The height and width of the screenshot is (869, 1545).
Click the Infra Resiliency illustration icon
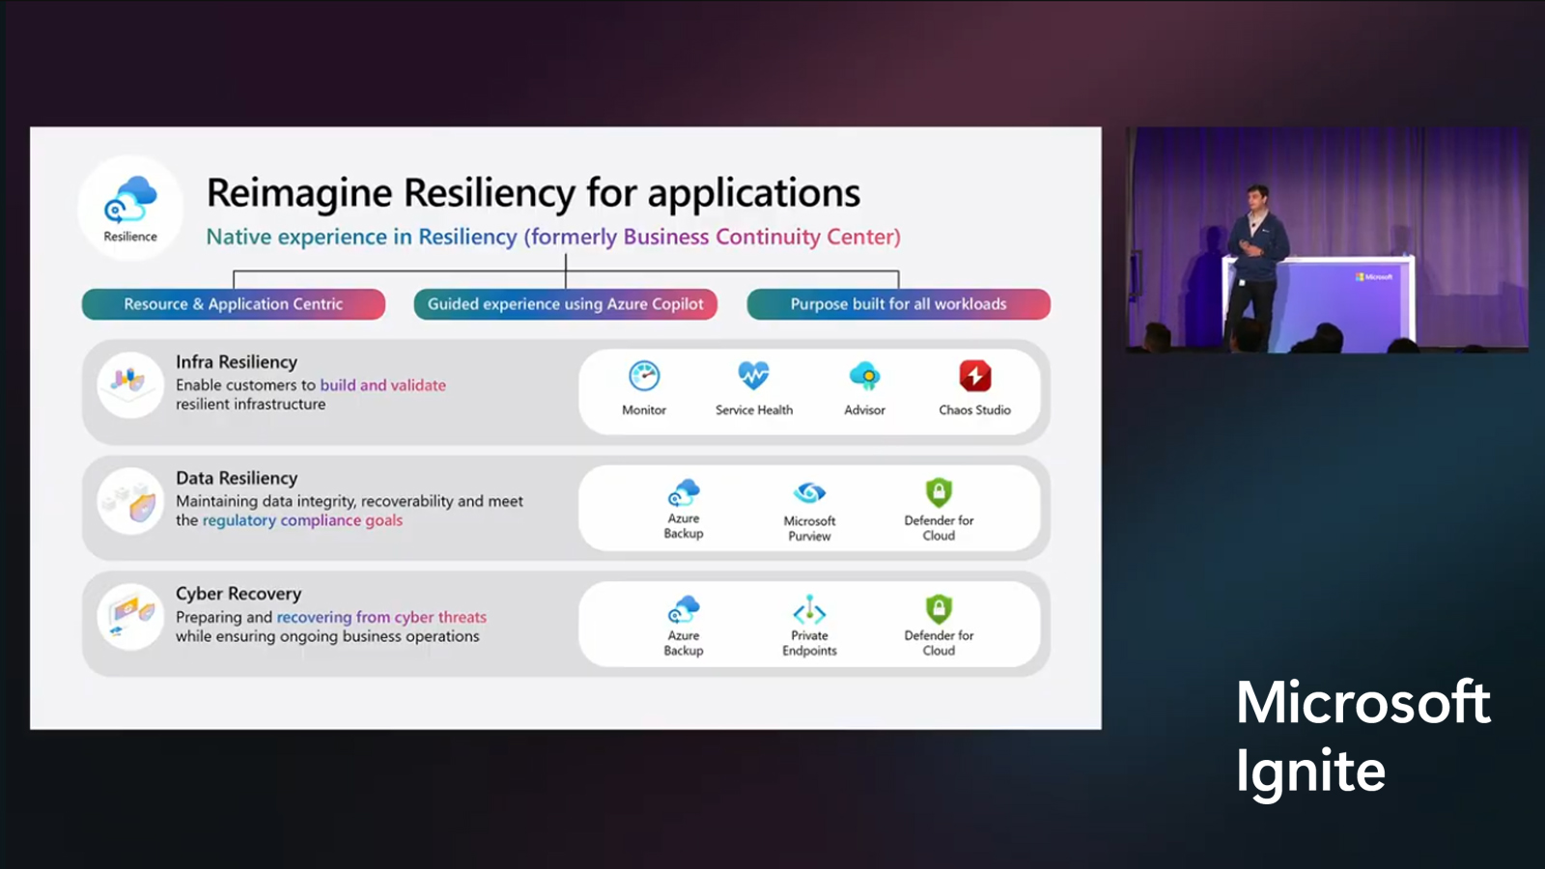point(129,383)
